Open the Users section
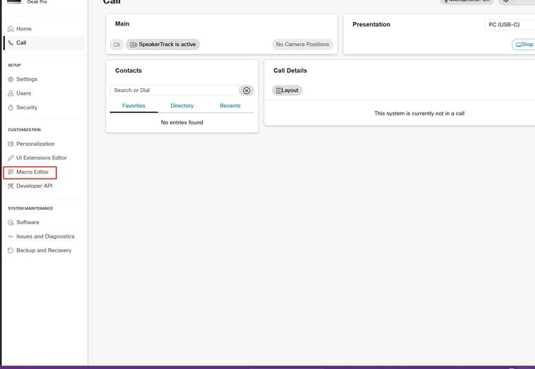 point(23,93)
